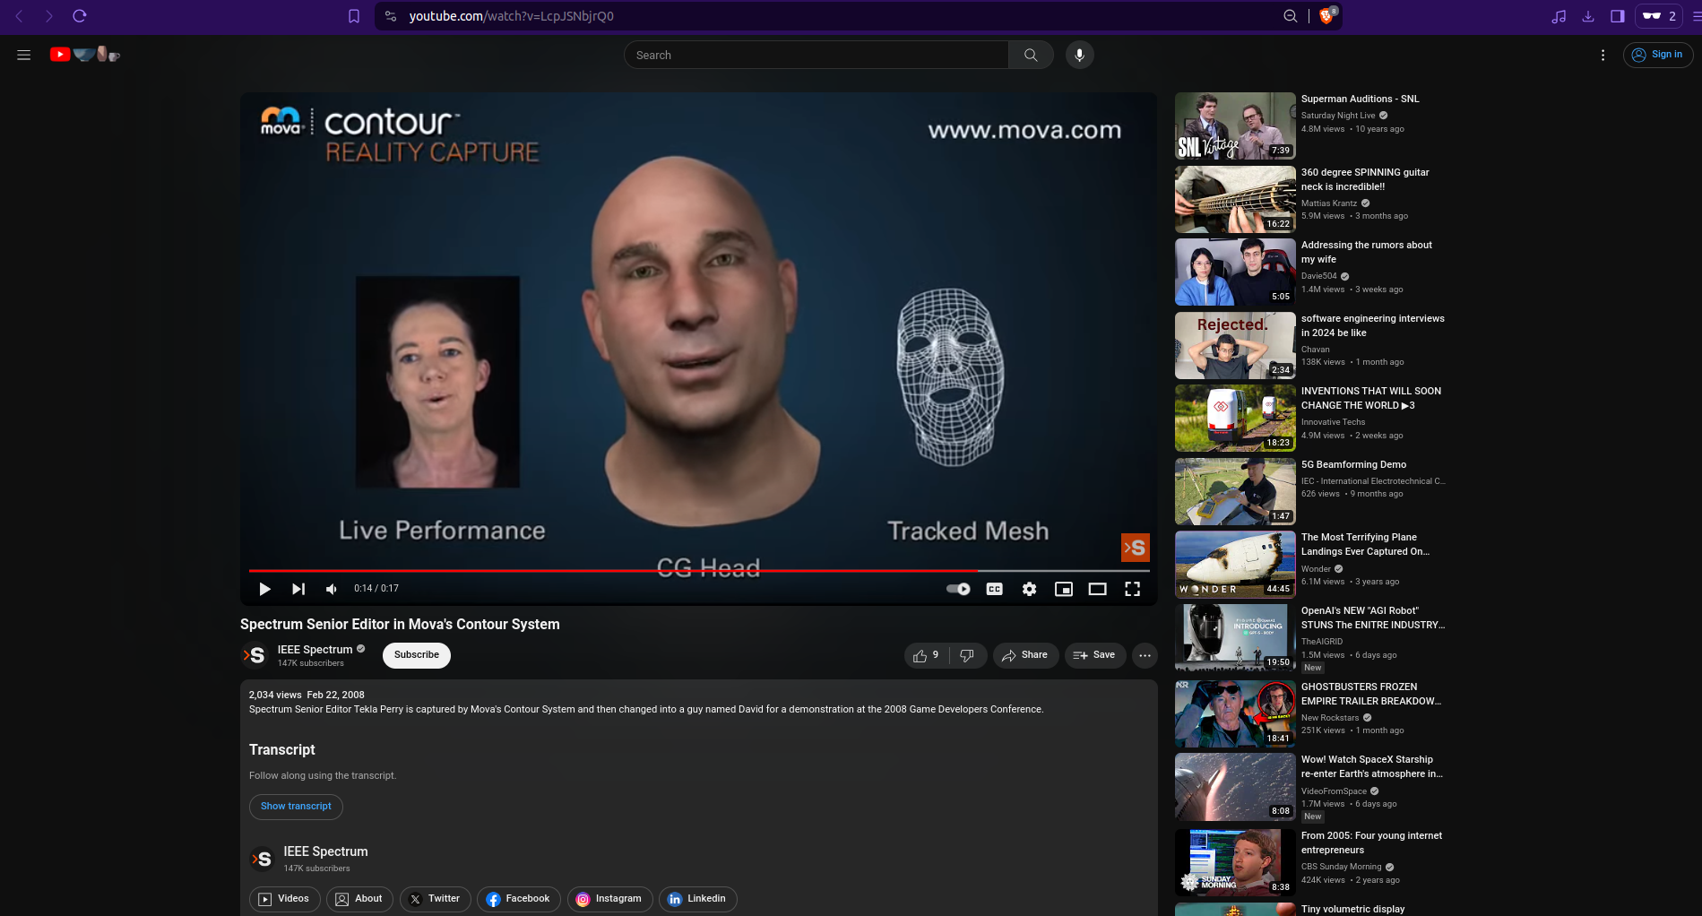Skip to next video
1702x916 pixels.
[298, 589]
